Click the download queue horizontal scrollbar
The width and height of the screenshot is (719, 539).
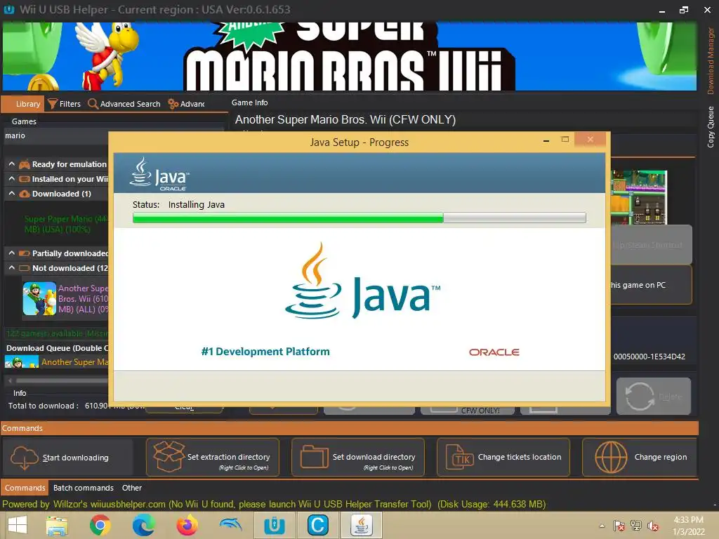click(58, 380)
